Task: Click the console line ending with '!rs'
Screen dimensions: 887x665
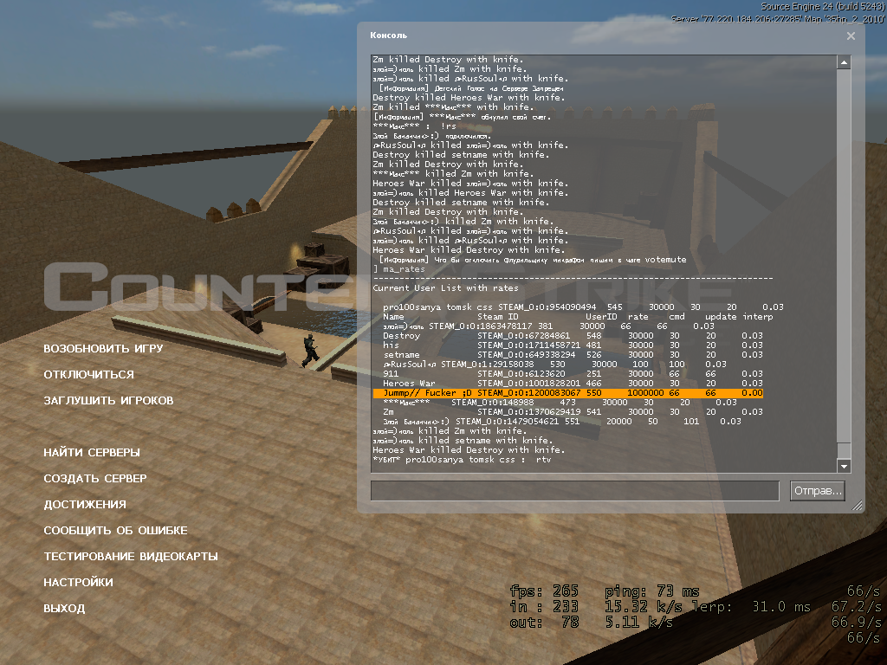Action: pos(415,126)
